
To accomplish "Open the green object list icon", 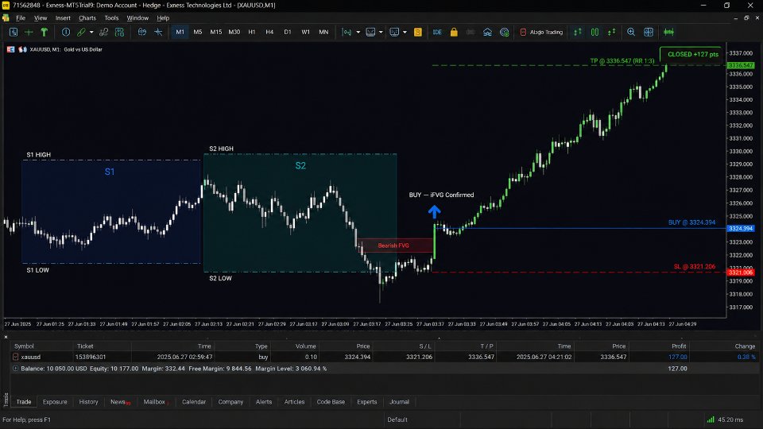I will click(x=119, y=32).
